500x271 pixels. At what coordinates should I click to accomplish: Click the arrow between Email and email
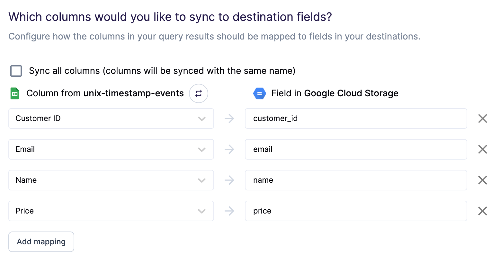pos(229,149)
